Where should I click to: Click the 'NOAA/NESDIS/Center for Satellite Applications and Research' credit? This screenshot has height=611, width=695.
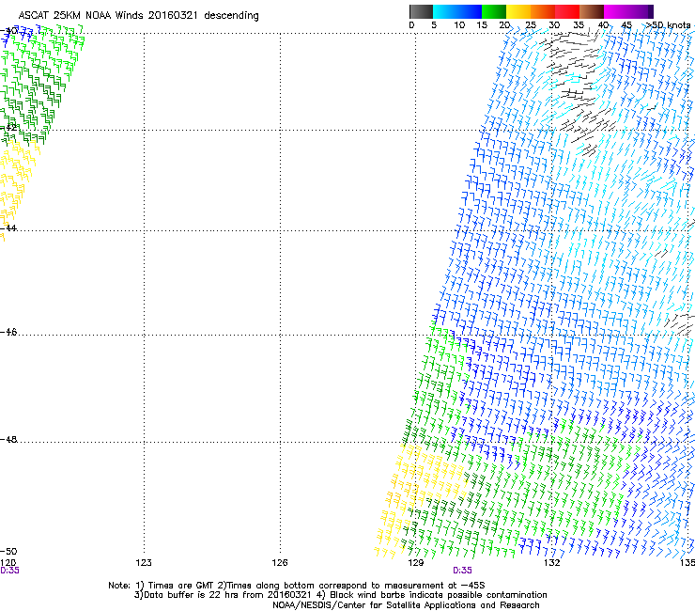coord(406,605)
